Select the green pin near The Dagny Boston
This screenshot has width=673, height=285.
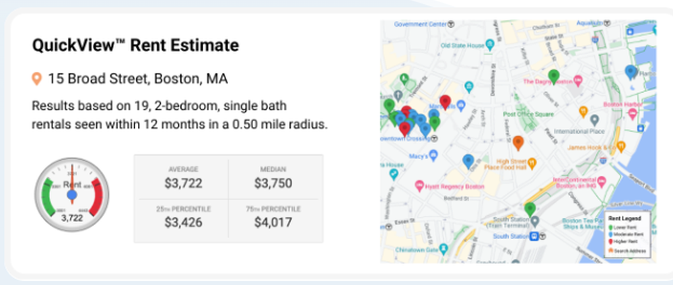[554, 77]
